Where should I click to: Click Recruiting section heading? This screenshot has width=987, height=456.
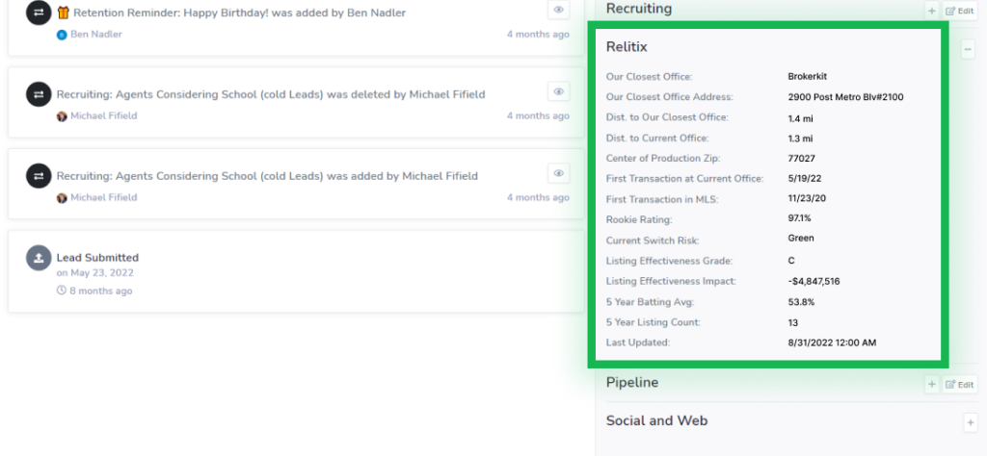click(639, 9)
